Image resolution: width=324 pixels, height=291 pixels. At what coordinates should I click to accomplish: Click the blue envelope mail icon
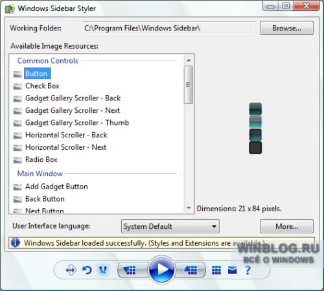click(232, 270)
